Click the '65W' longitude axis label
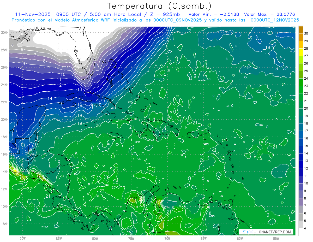This screenshot has width=313, height=242. point(204,239)
